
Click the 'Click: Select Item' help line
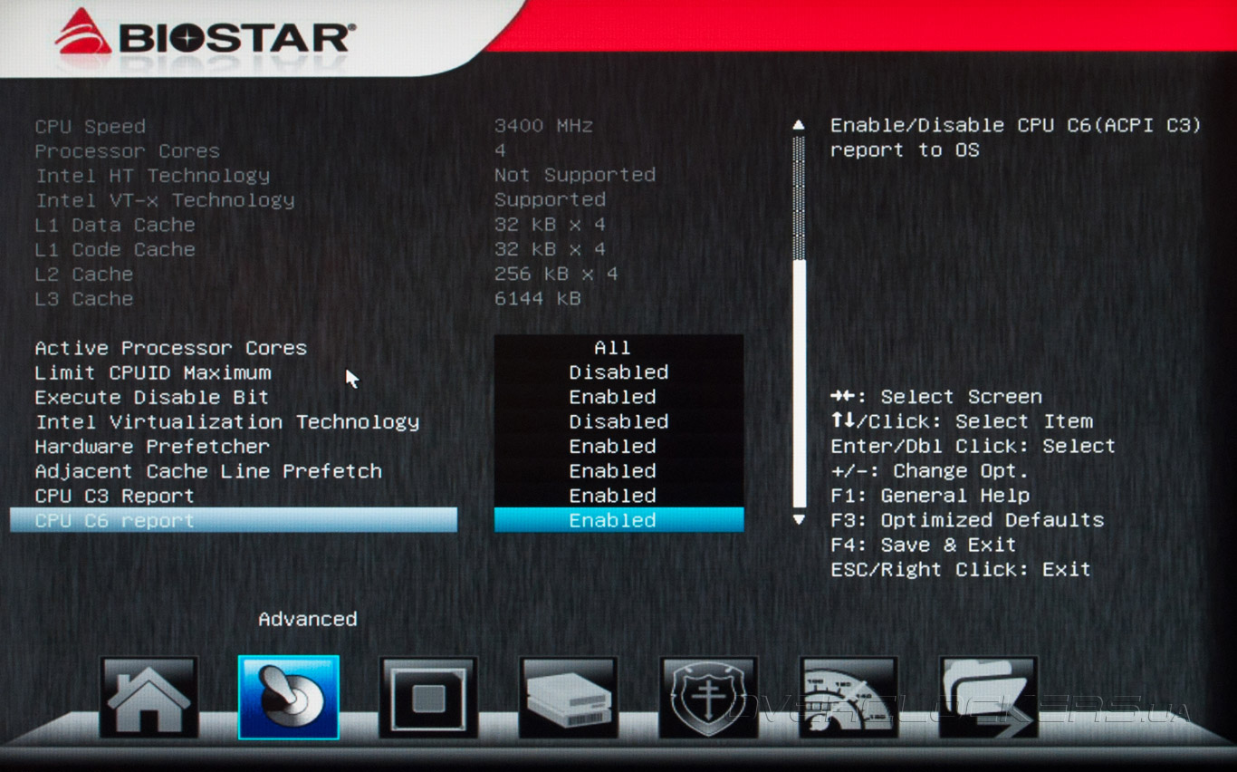tap(962, 421)
